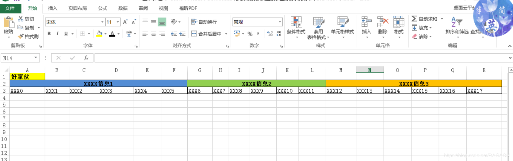This screenshot has height=161, width=513.
Task: Apply red font color A icon
Action: click(112, 34)
